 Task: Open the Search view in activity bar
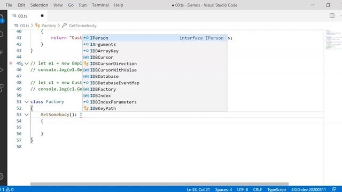coord(2,34)
